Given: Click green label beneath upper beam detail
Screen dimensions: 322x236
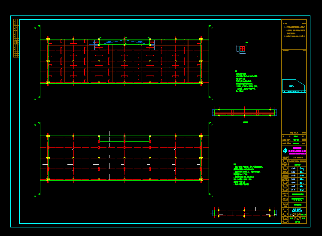Looking at the screenshot, I should (x=246, y=122).
